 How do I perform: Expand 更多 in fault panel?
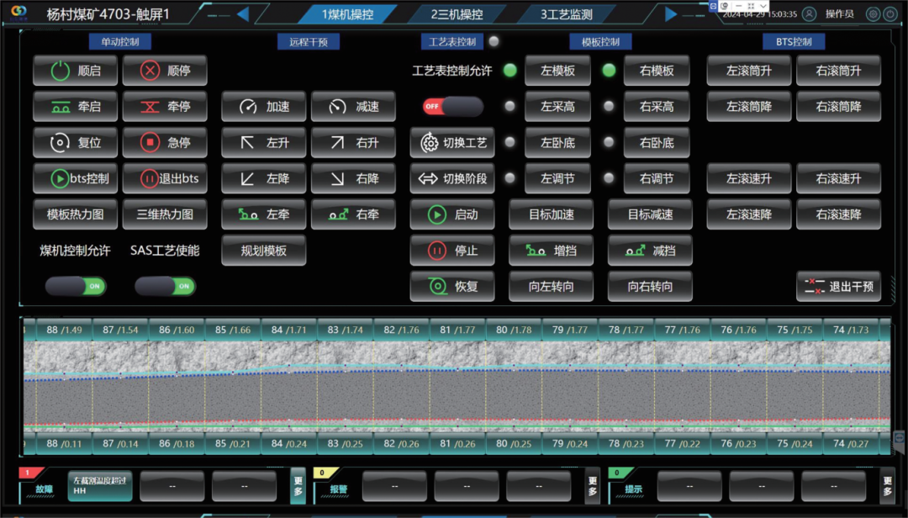[x=298, y=486]
